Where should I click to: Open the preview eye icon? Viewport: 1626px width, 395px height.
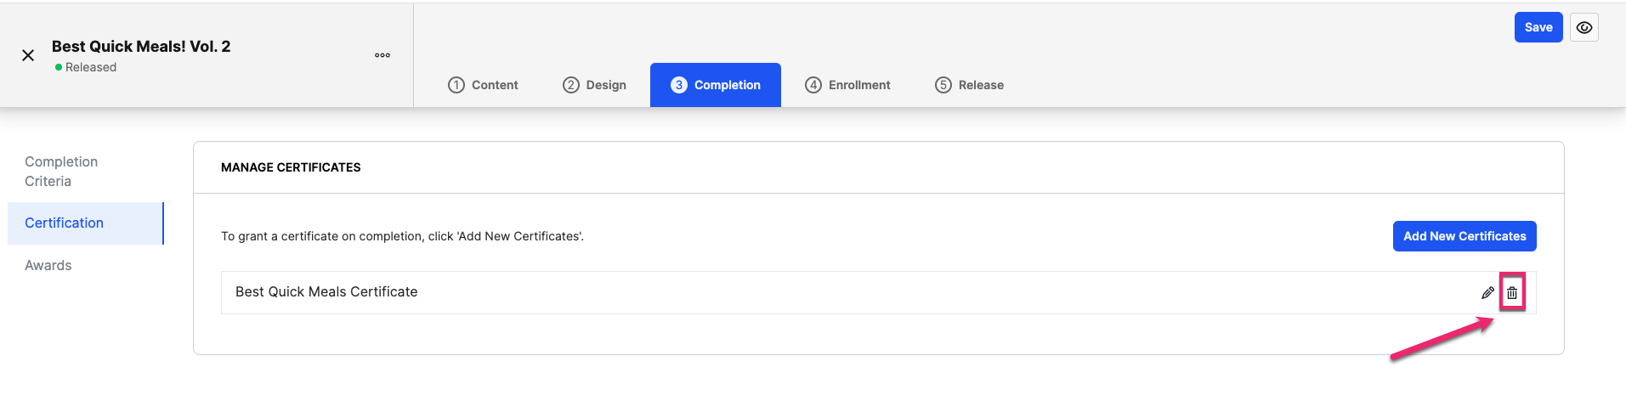1584,27
